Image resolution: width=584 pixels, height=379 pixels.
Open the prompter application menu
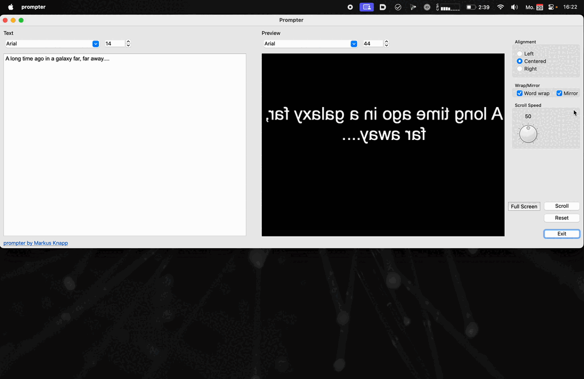pyautogui.click(x=34, y=7)
